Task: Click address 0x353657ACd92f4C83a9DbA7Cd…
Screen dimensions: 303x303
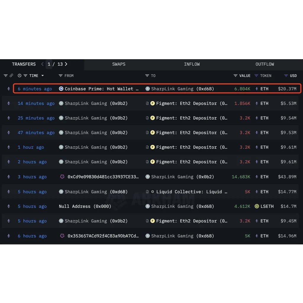Action: coord(103,236)
